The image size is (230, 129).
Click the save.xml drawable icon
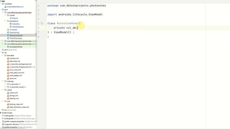[8, 78]
